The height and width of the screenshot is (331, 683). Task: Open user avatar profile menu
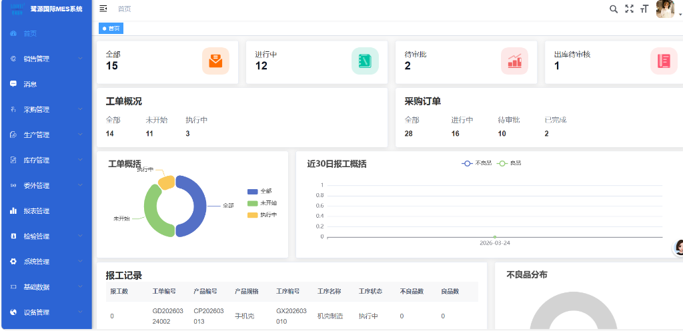coord(666,9)
